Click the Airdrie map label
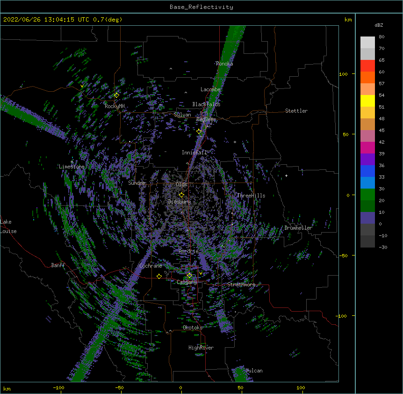403x394 pixels. point(189,251)
